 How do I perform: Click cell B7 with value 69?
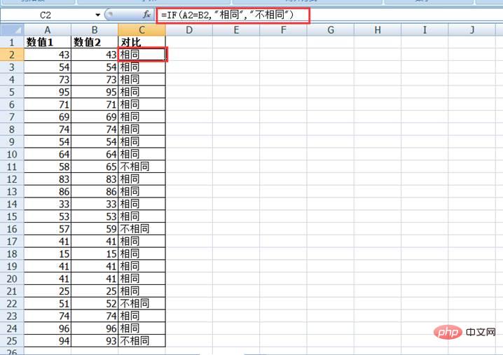(95, 117)
